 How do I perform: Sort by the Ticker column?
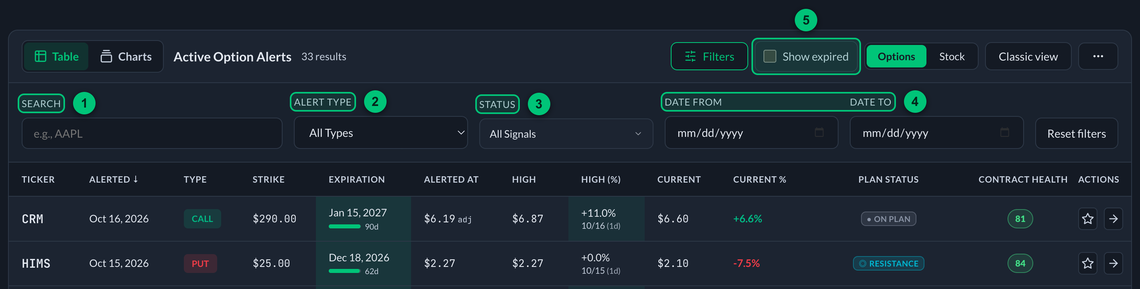(38, 179)
